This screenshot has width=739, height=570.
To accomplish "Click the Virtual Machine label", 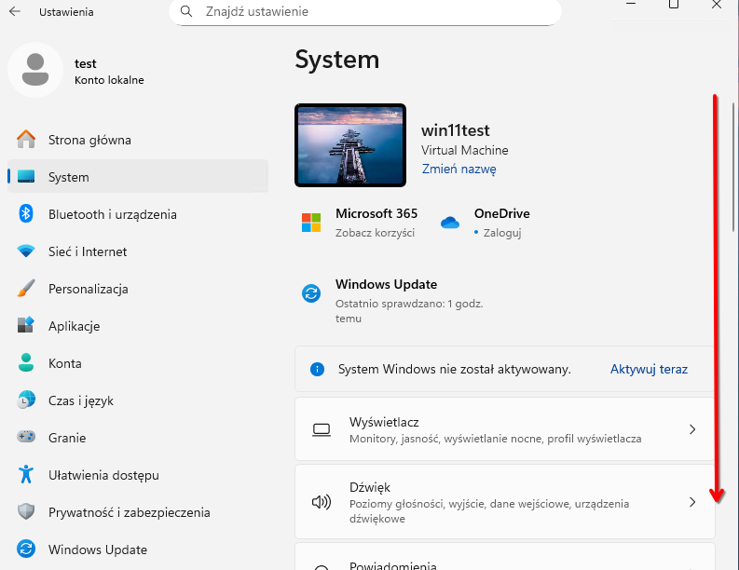I will point(465,150).
